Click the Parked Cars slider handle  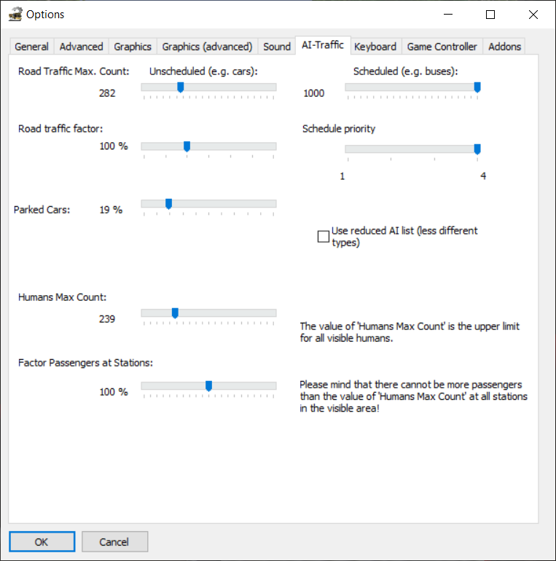pos(168,204)
